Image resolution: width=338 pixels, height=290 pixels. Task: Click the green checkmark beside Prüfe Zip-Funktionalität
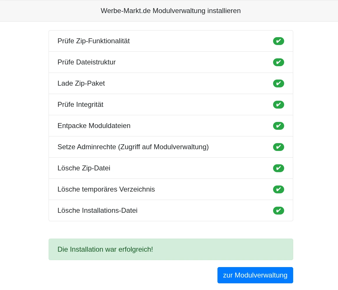(278, 41)
